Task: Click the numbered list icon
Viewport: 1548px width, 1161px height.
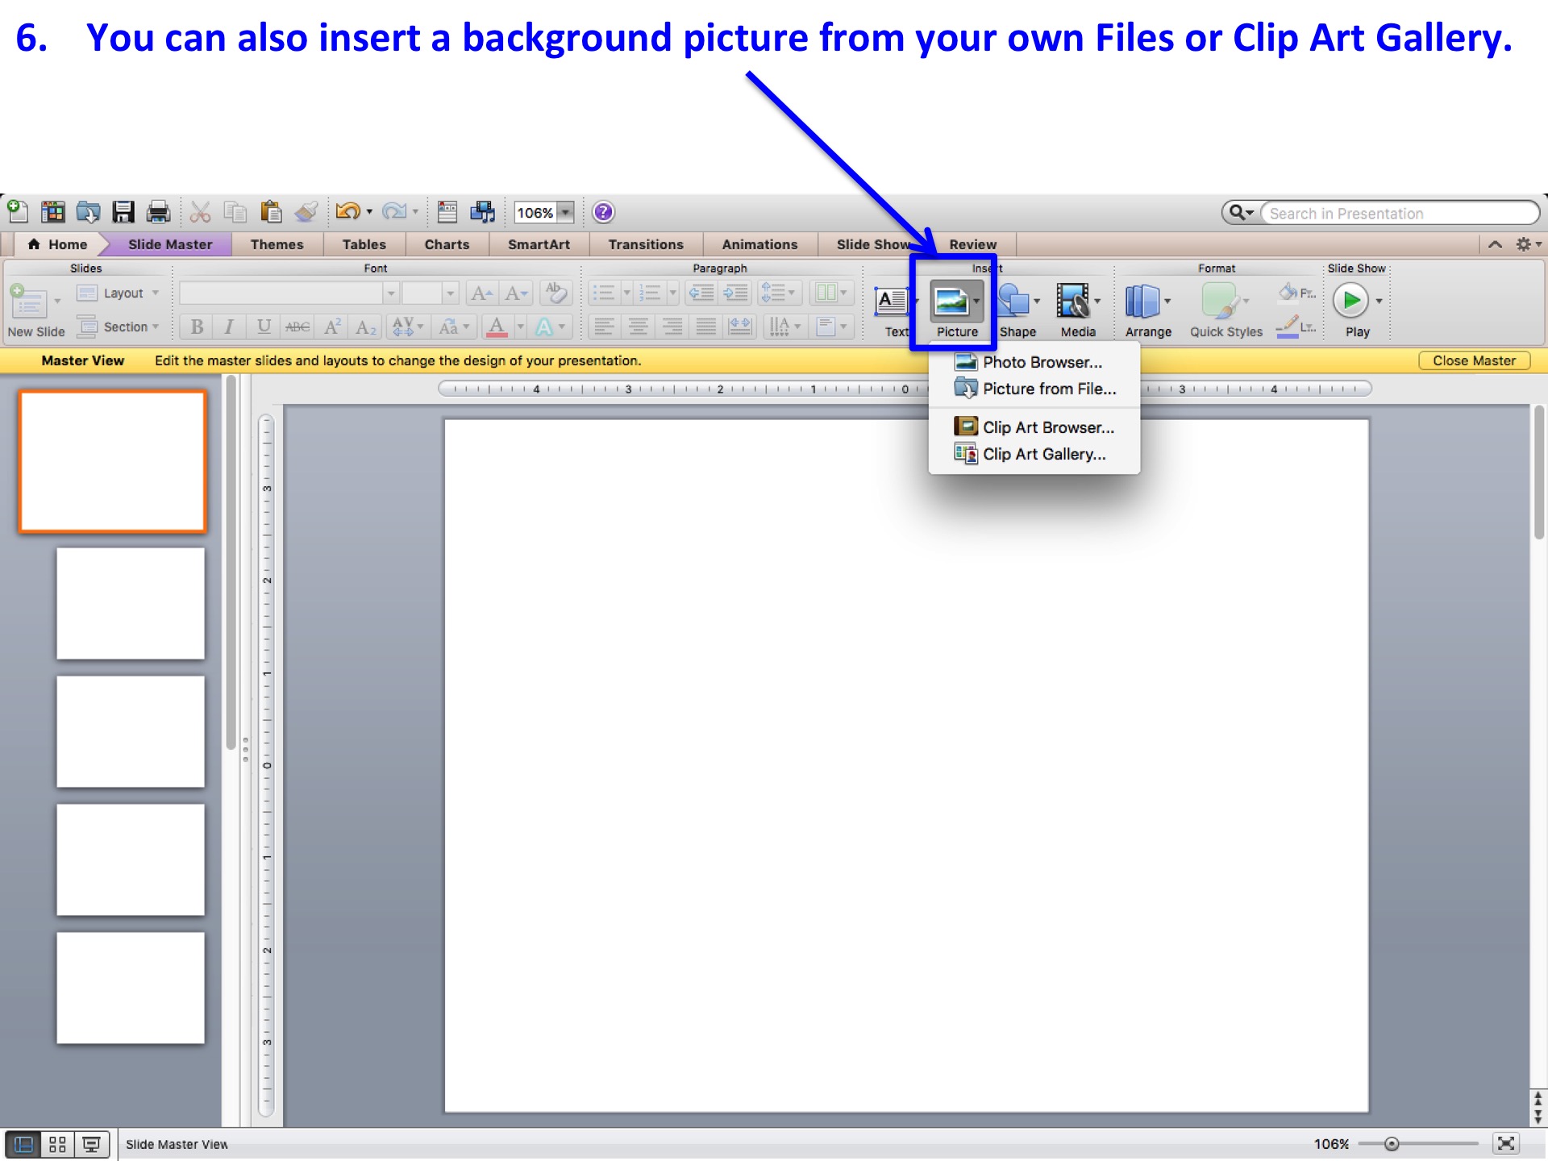Action: (650, 293)
